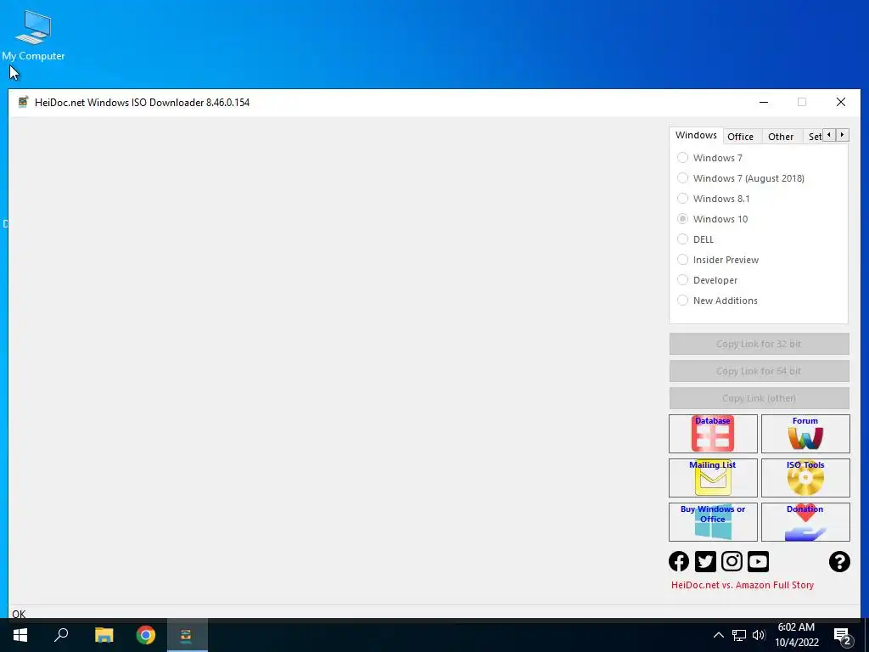Select the DELL radio option
869x652 pixels.
[696, 239]
